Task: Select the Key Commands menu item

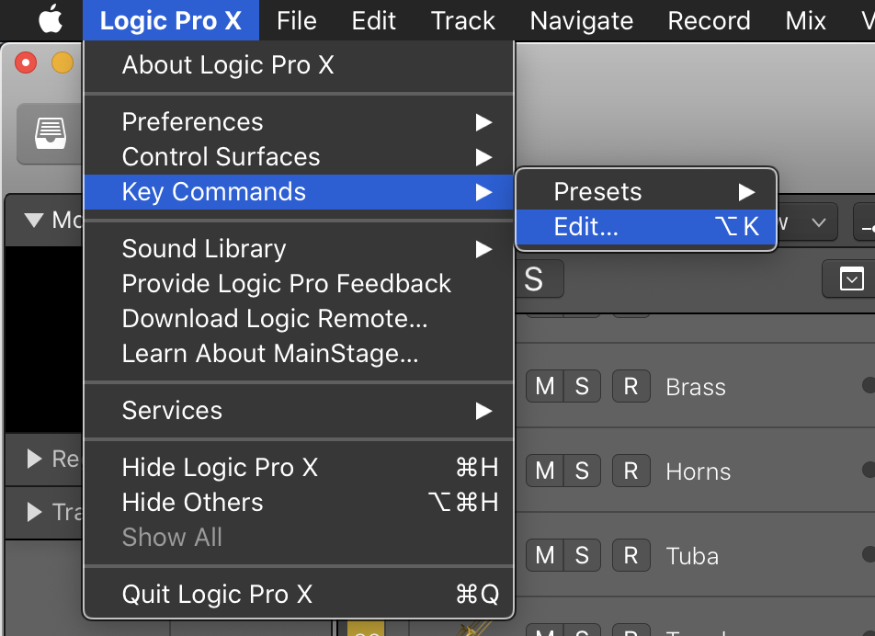Action: coord(299,192)
